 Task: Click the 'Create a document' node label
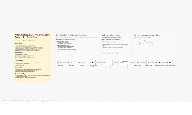tap(138, 66)
